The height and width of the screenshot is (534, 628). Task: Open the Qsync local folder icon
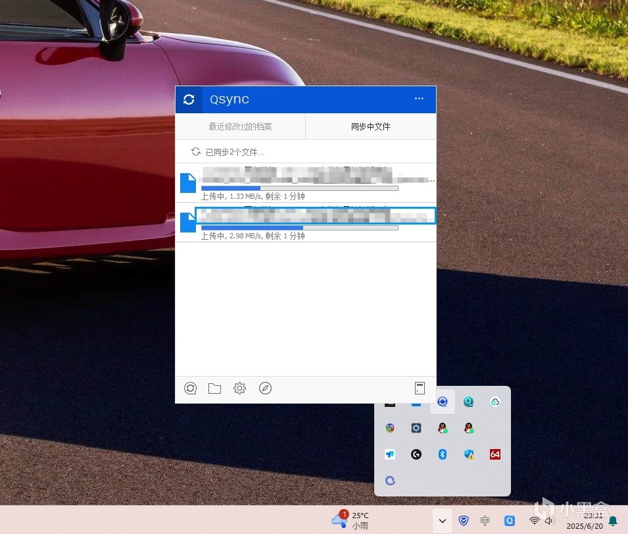(x=214, y=388)
